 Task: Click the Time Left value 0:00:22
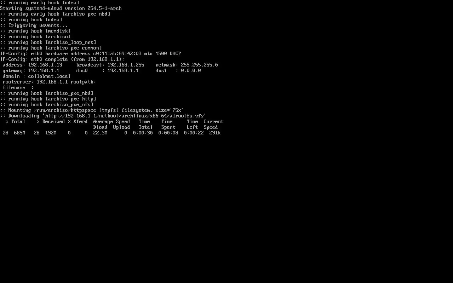click(194, 133)
